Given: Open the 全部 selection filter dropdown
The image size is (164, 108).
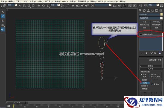Looking at the screenshot, I should (16, 5).
